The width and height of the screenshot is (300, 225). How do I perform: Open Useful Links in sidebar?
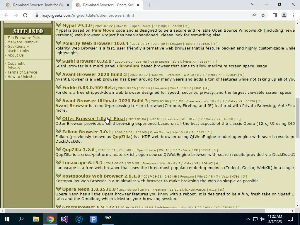(18, 51)
